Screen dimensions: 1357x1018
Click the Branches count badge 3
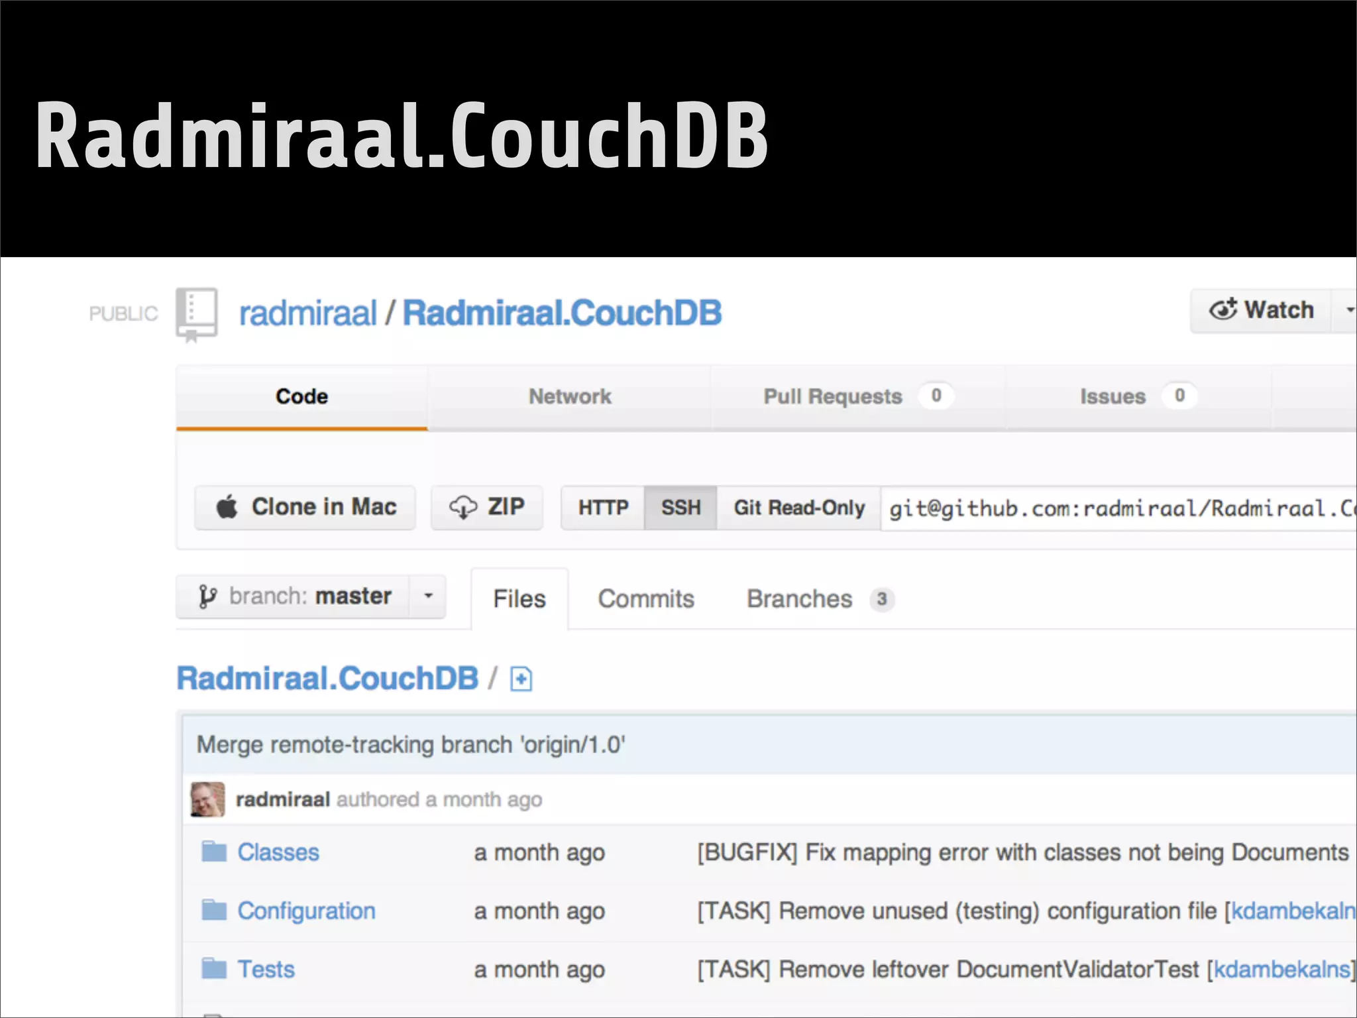pos(882,599)
